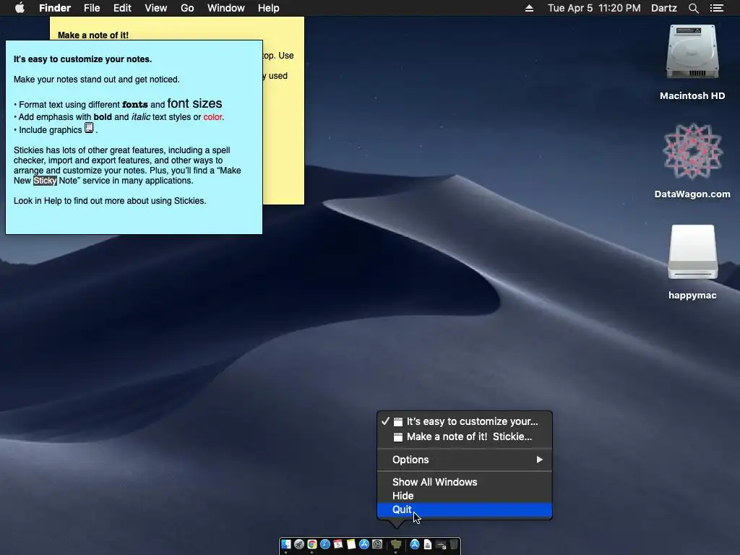Click "Include graphics" bullet text
This screenshot has width=740, height=555.
(50, 130)
